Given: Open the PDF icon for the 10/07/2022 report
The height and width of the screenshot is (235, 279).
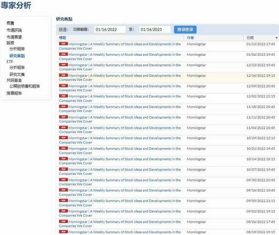Looking at the screenshot, I should (x=63, y=169).
